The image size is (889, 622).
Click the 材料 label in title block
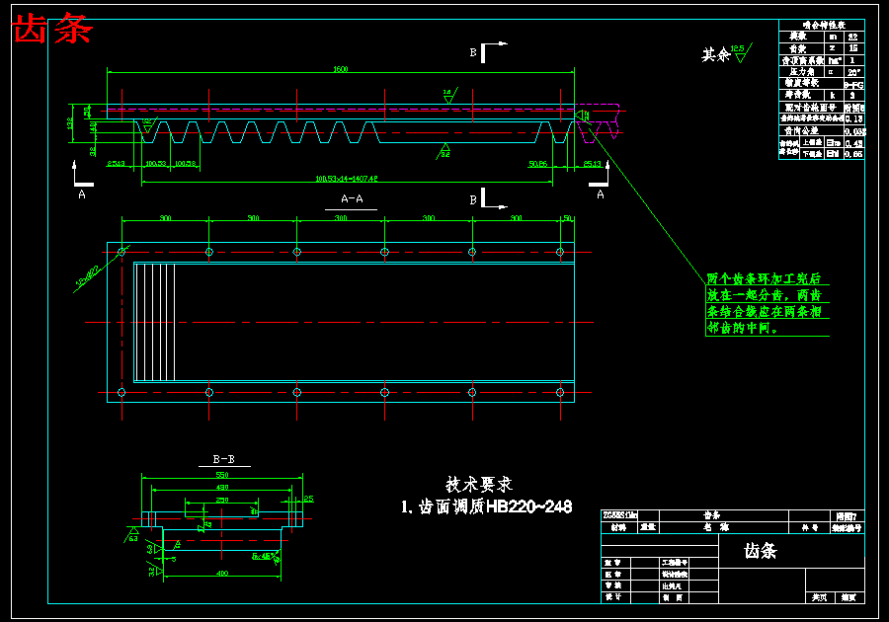point(618,527)
